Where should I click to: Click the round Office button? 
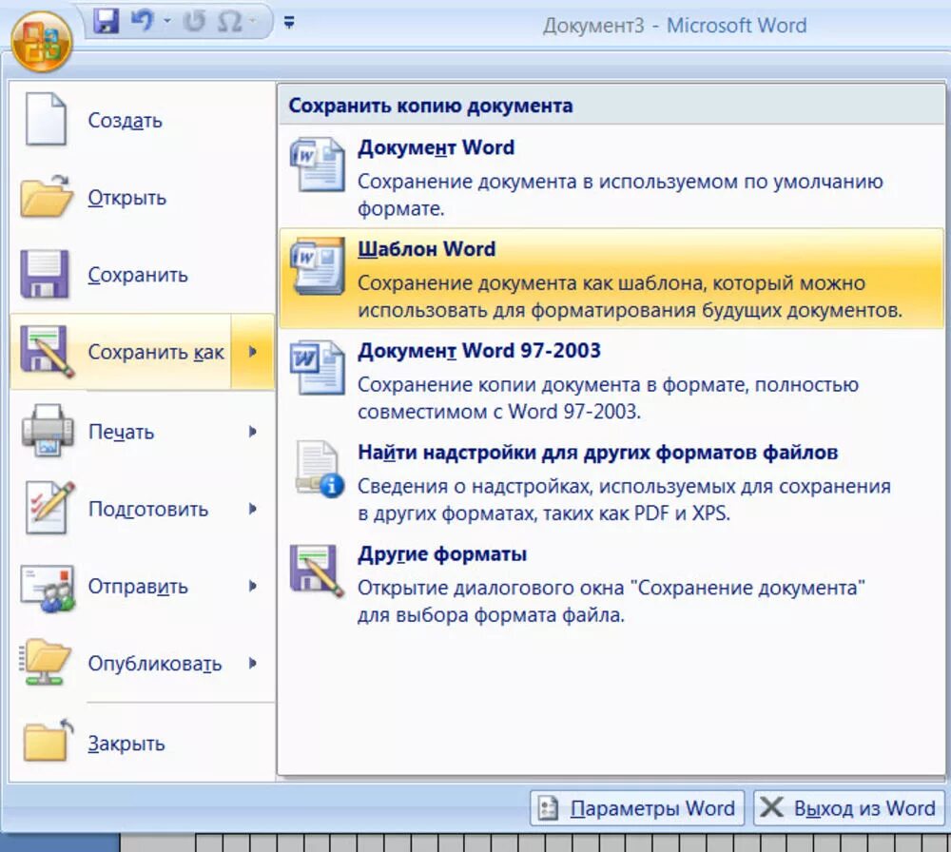41,43
